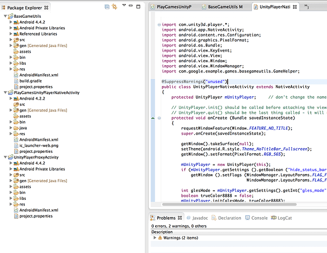Expand Warnings (2 items) in Problems
The image size is (327, 253).
point(155,238)
